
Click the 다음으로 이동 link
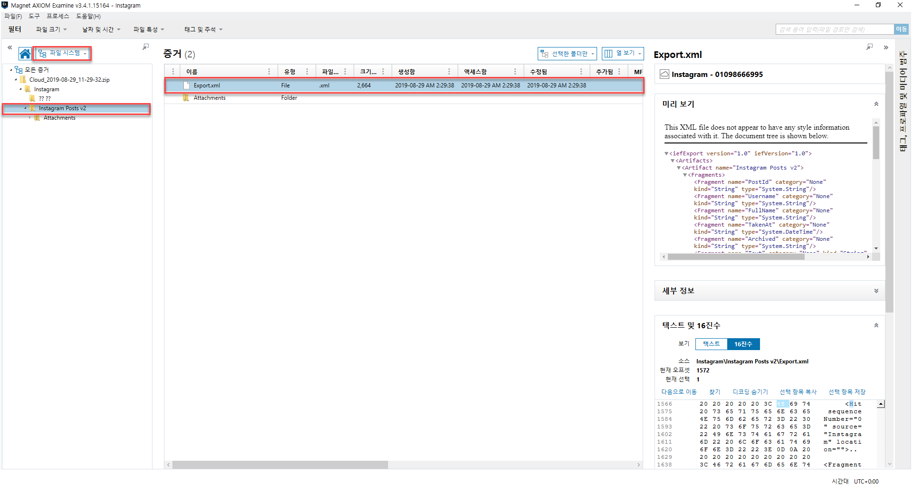click(679, 392)
